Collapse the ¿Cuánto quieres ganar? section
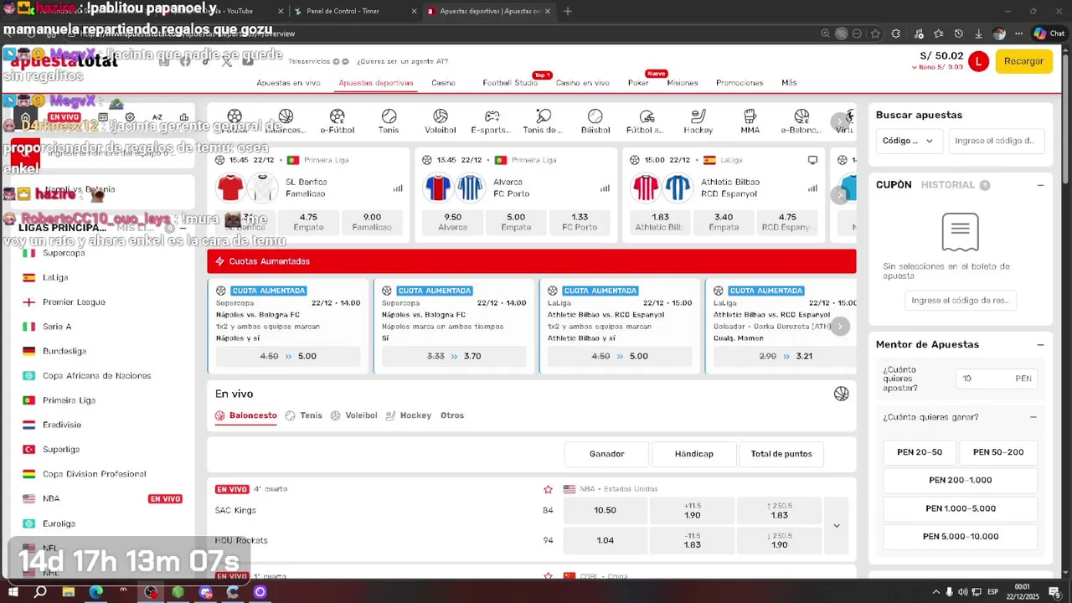This screenshot has height=603, width=1072. tap(1033, 417)
